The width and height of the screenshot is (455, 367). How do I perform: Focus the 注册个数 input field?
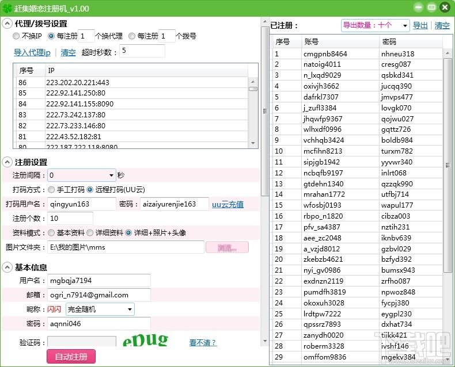[x=70, y=218]
